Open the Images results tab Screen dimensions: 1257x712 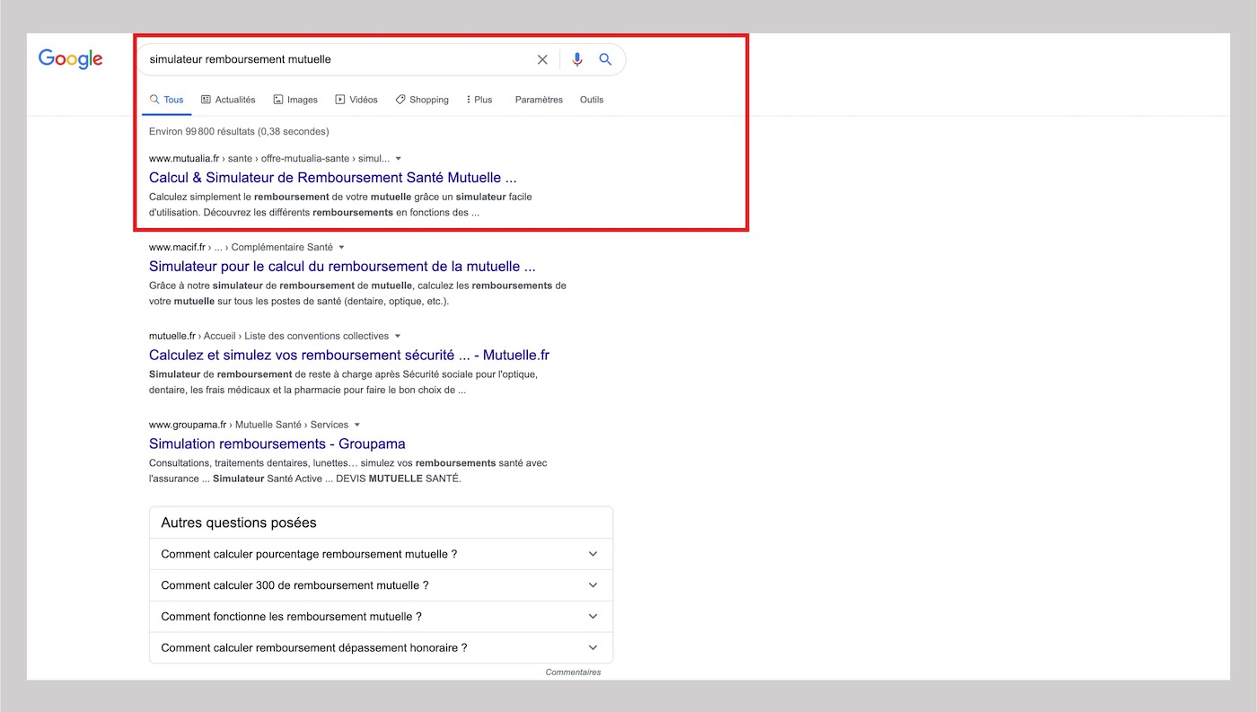point(295,100)
